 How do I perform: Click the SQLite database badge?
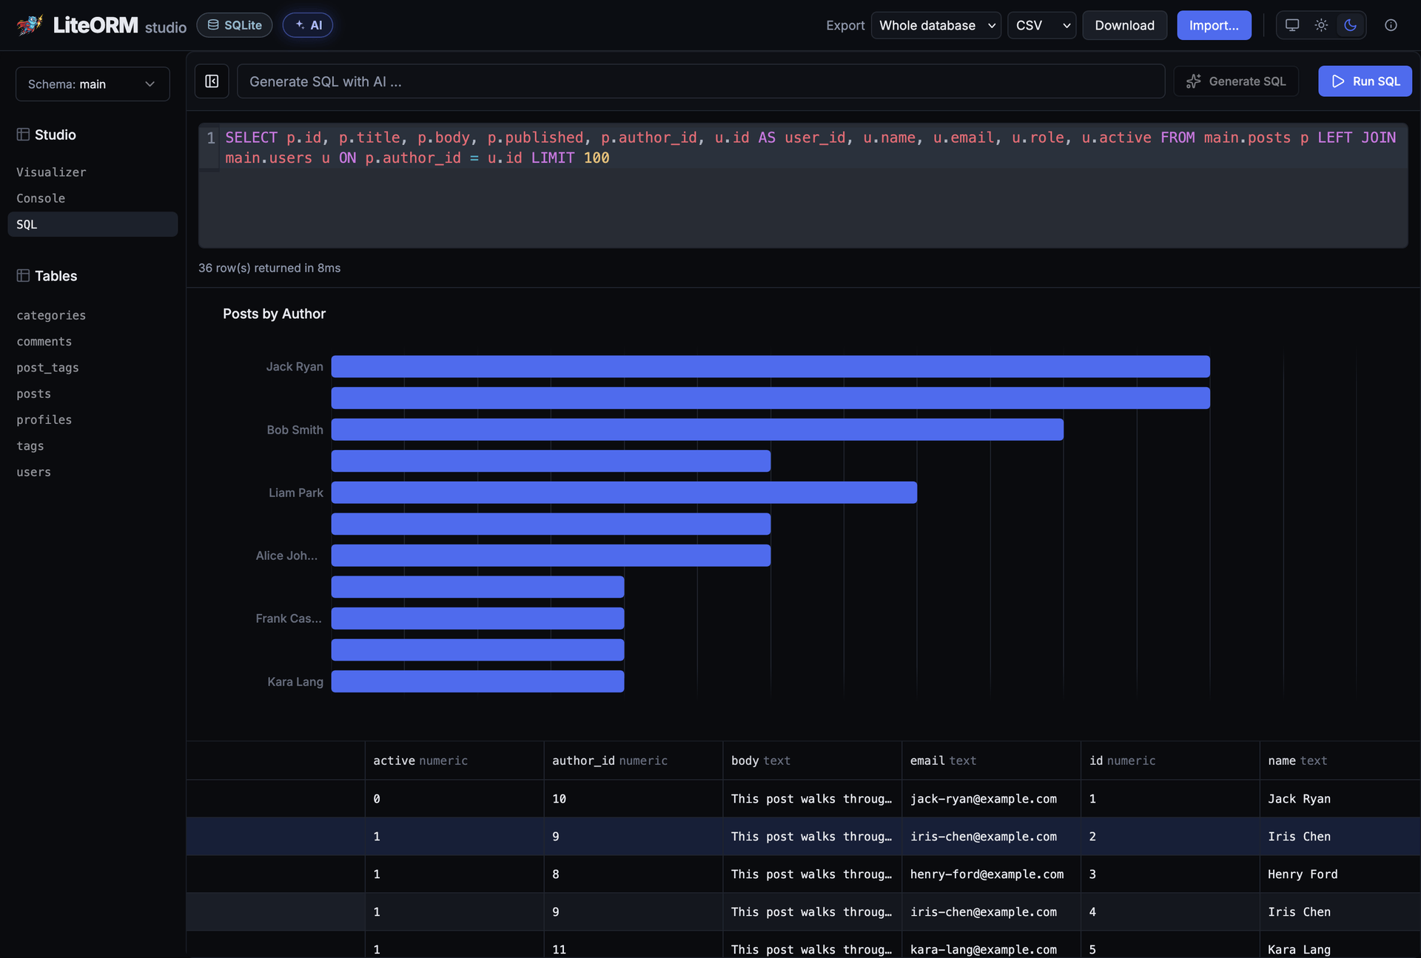[235, 25]
